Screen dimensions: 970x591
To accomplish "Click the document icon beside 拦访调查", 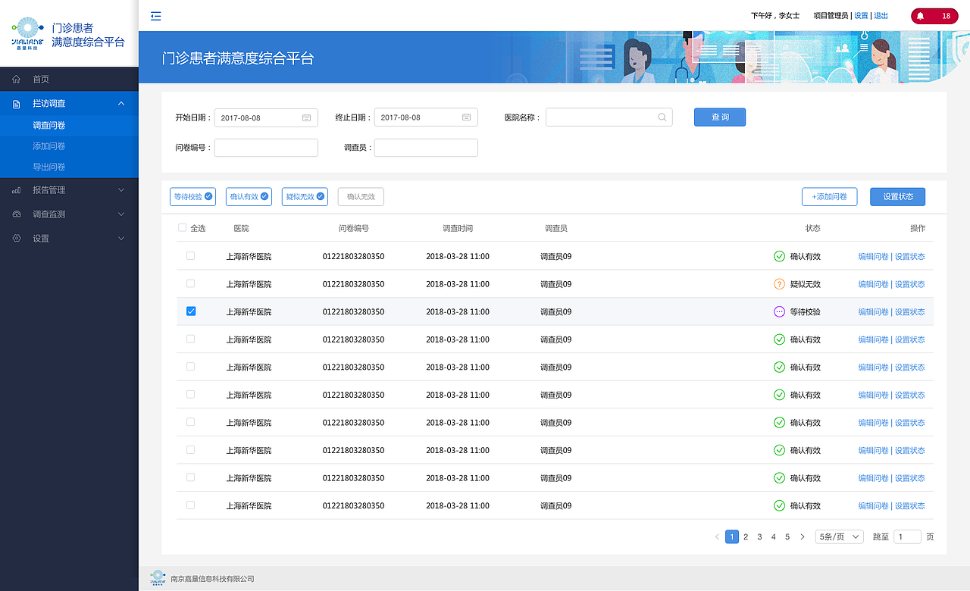I will [x=17, y=104].
